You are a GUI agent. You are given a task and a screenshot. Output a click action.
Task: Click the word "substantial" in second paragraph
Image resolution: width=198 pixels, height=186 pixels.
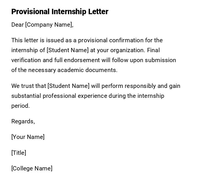coord(26,96)
